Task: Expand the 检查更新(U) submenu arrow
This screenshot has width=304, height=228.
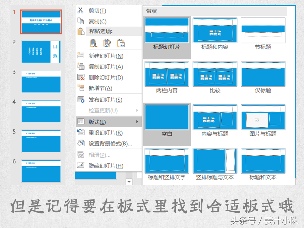Action: click(x=137, y=110)
